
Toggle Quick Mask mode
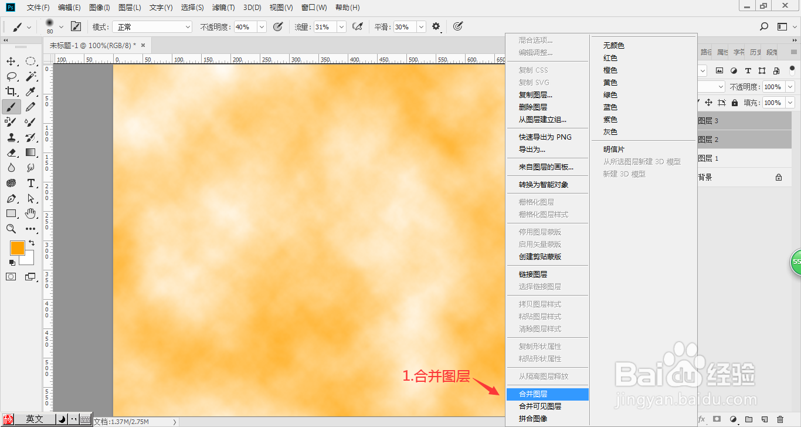pos(11,276)
